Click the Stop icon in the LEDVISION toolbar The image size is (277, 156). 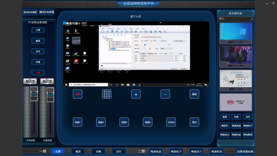click(141, 32)
